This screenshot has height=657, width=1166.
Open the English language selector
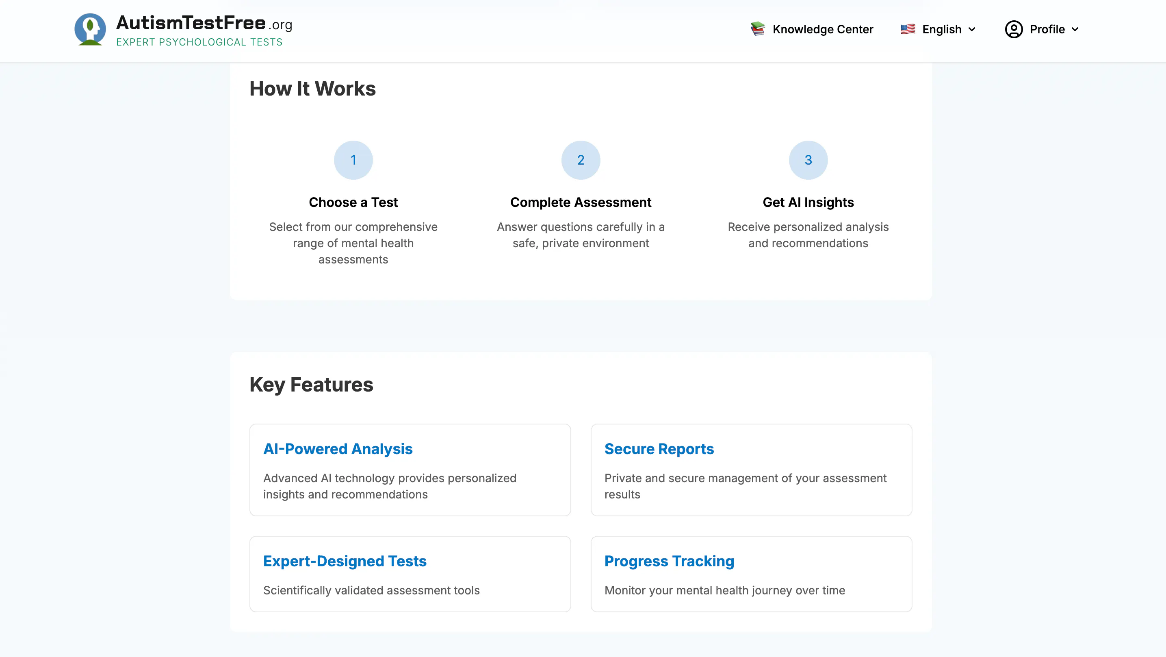click(x=938, y=29)
